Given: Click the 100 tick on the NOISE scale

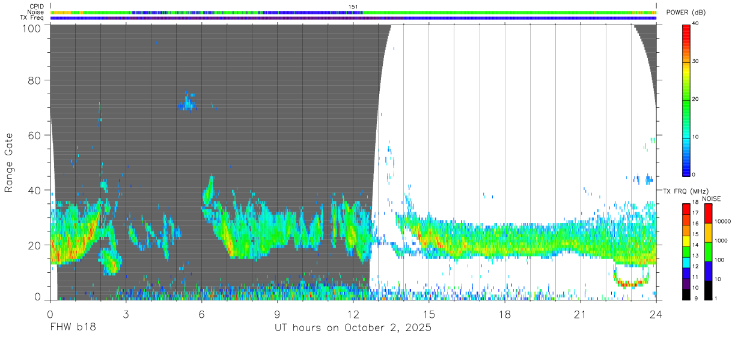Looking at the screenshot, I should pos(719,260).
